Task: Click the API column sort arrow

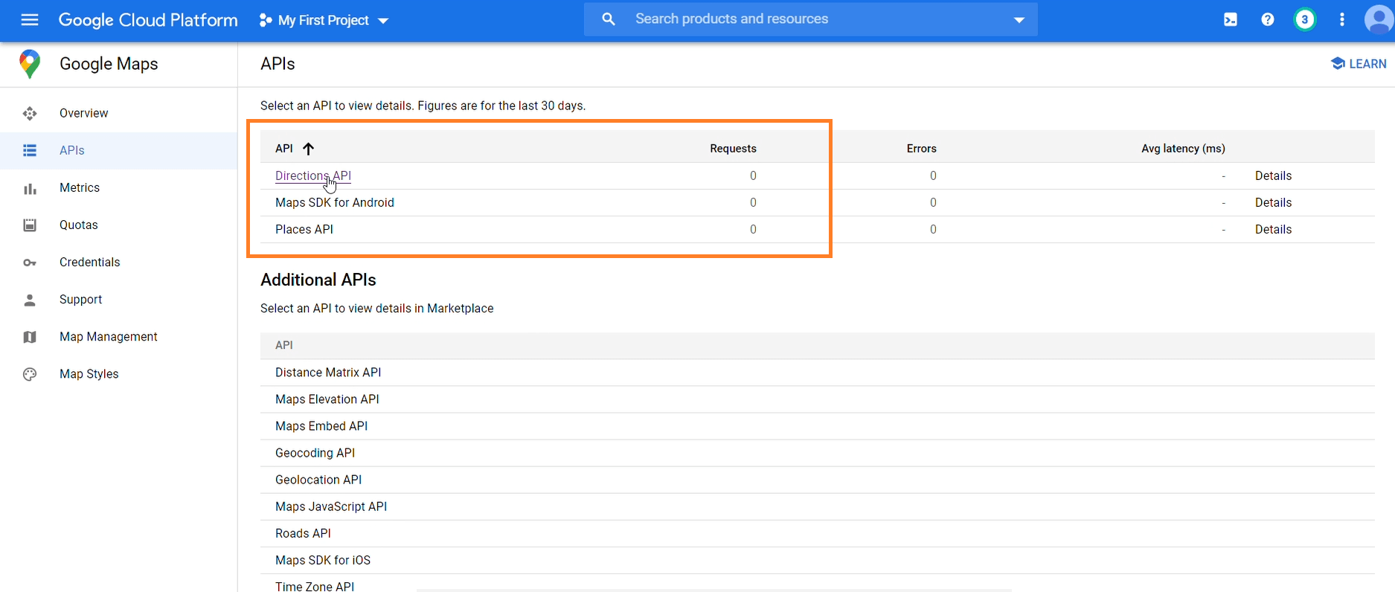Action: pyautogui.click(x=309, y=149)
